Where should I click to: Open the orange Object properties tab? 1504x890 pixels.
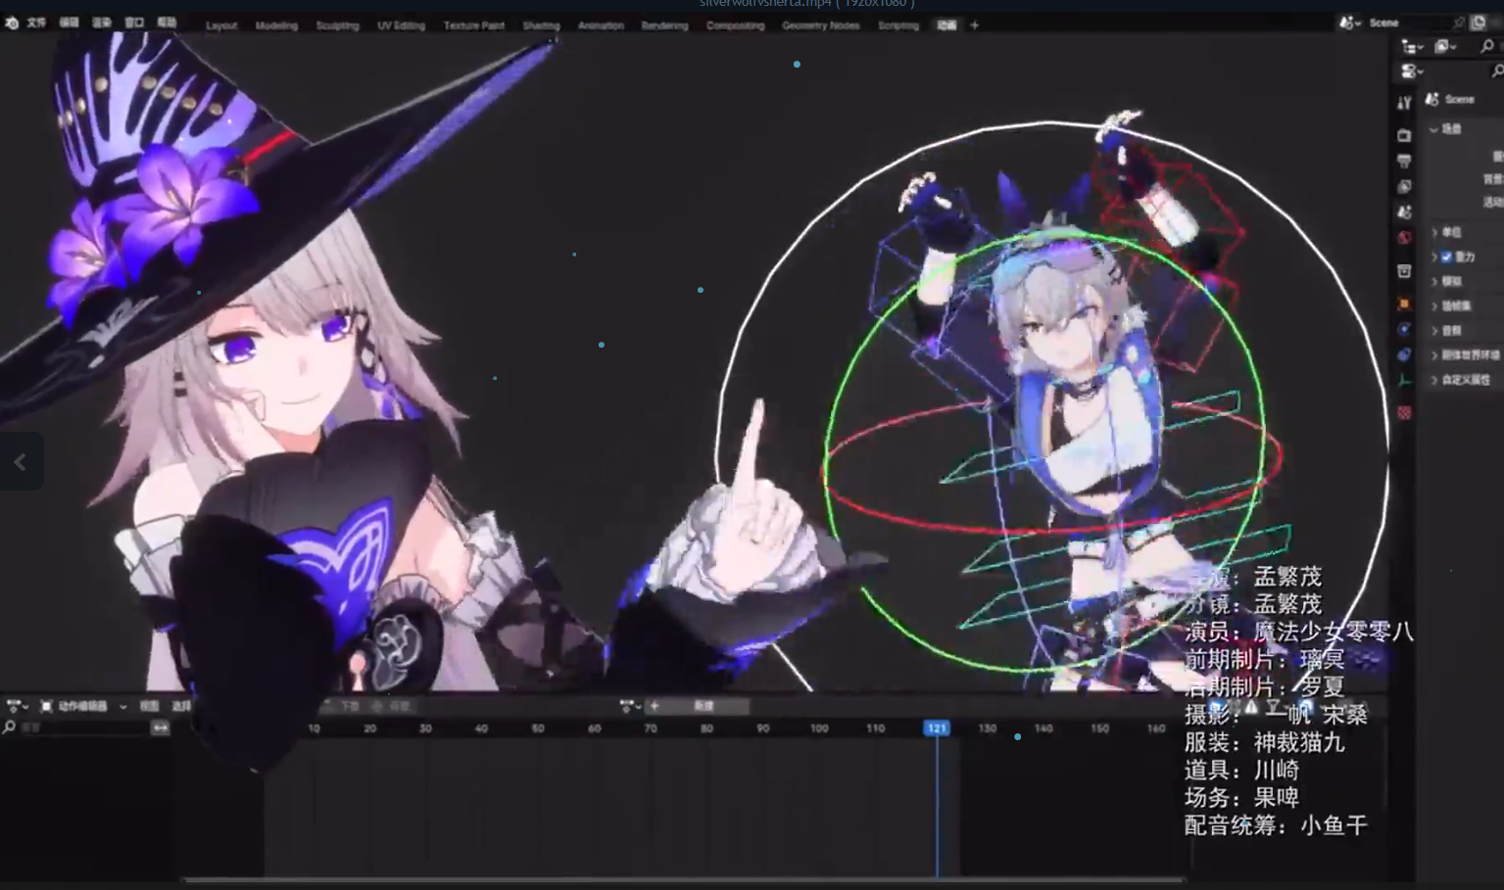click(1404, 304)
